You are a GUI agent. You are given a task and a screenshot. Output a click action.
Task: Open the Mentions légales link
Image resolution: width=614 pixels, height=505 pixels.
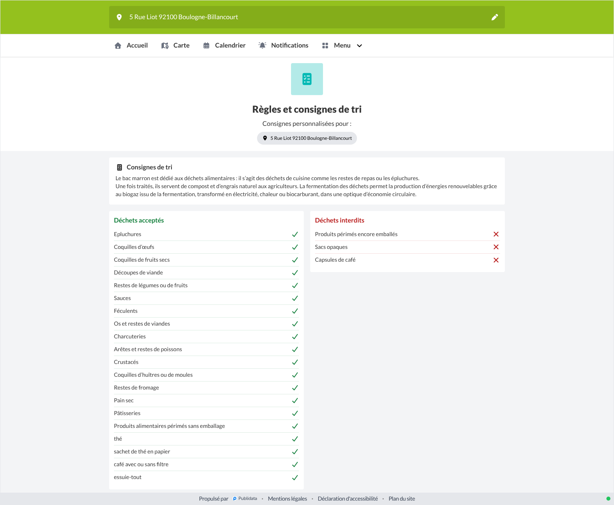[287, 499]
